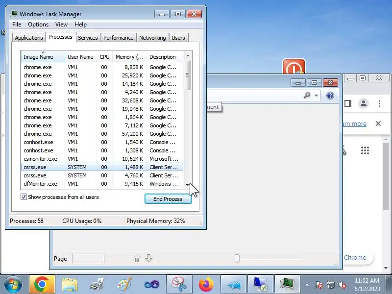The height and width of the screenshot is (294, 392).
Task: Switch to the Networking tab
Action: point(152,38)
